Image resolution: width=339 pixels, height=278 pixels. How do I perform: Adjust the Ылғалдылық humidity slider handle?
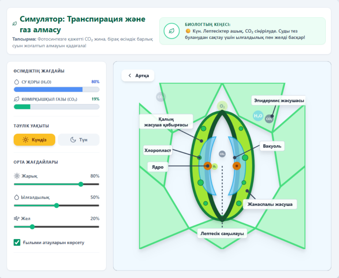56,205
